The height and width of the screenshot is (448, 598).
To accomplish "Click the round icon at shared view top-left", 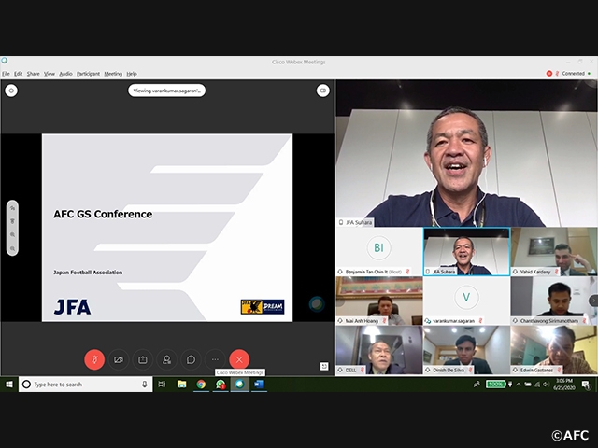I will [11, 91].
